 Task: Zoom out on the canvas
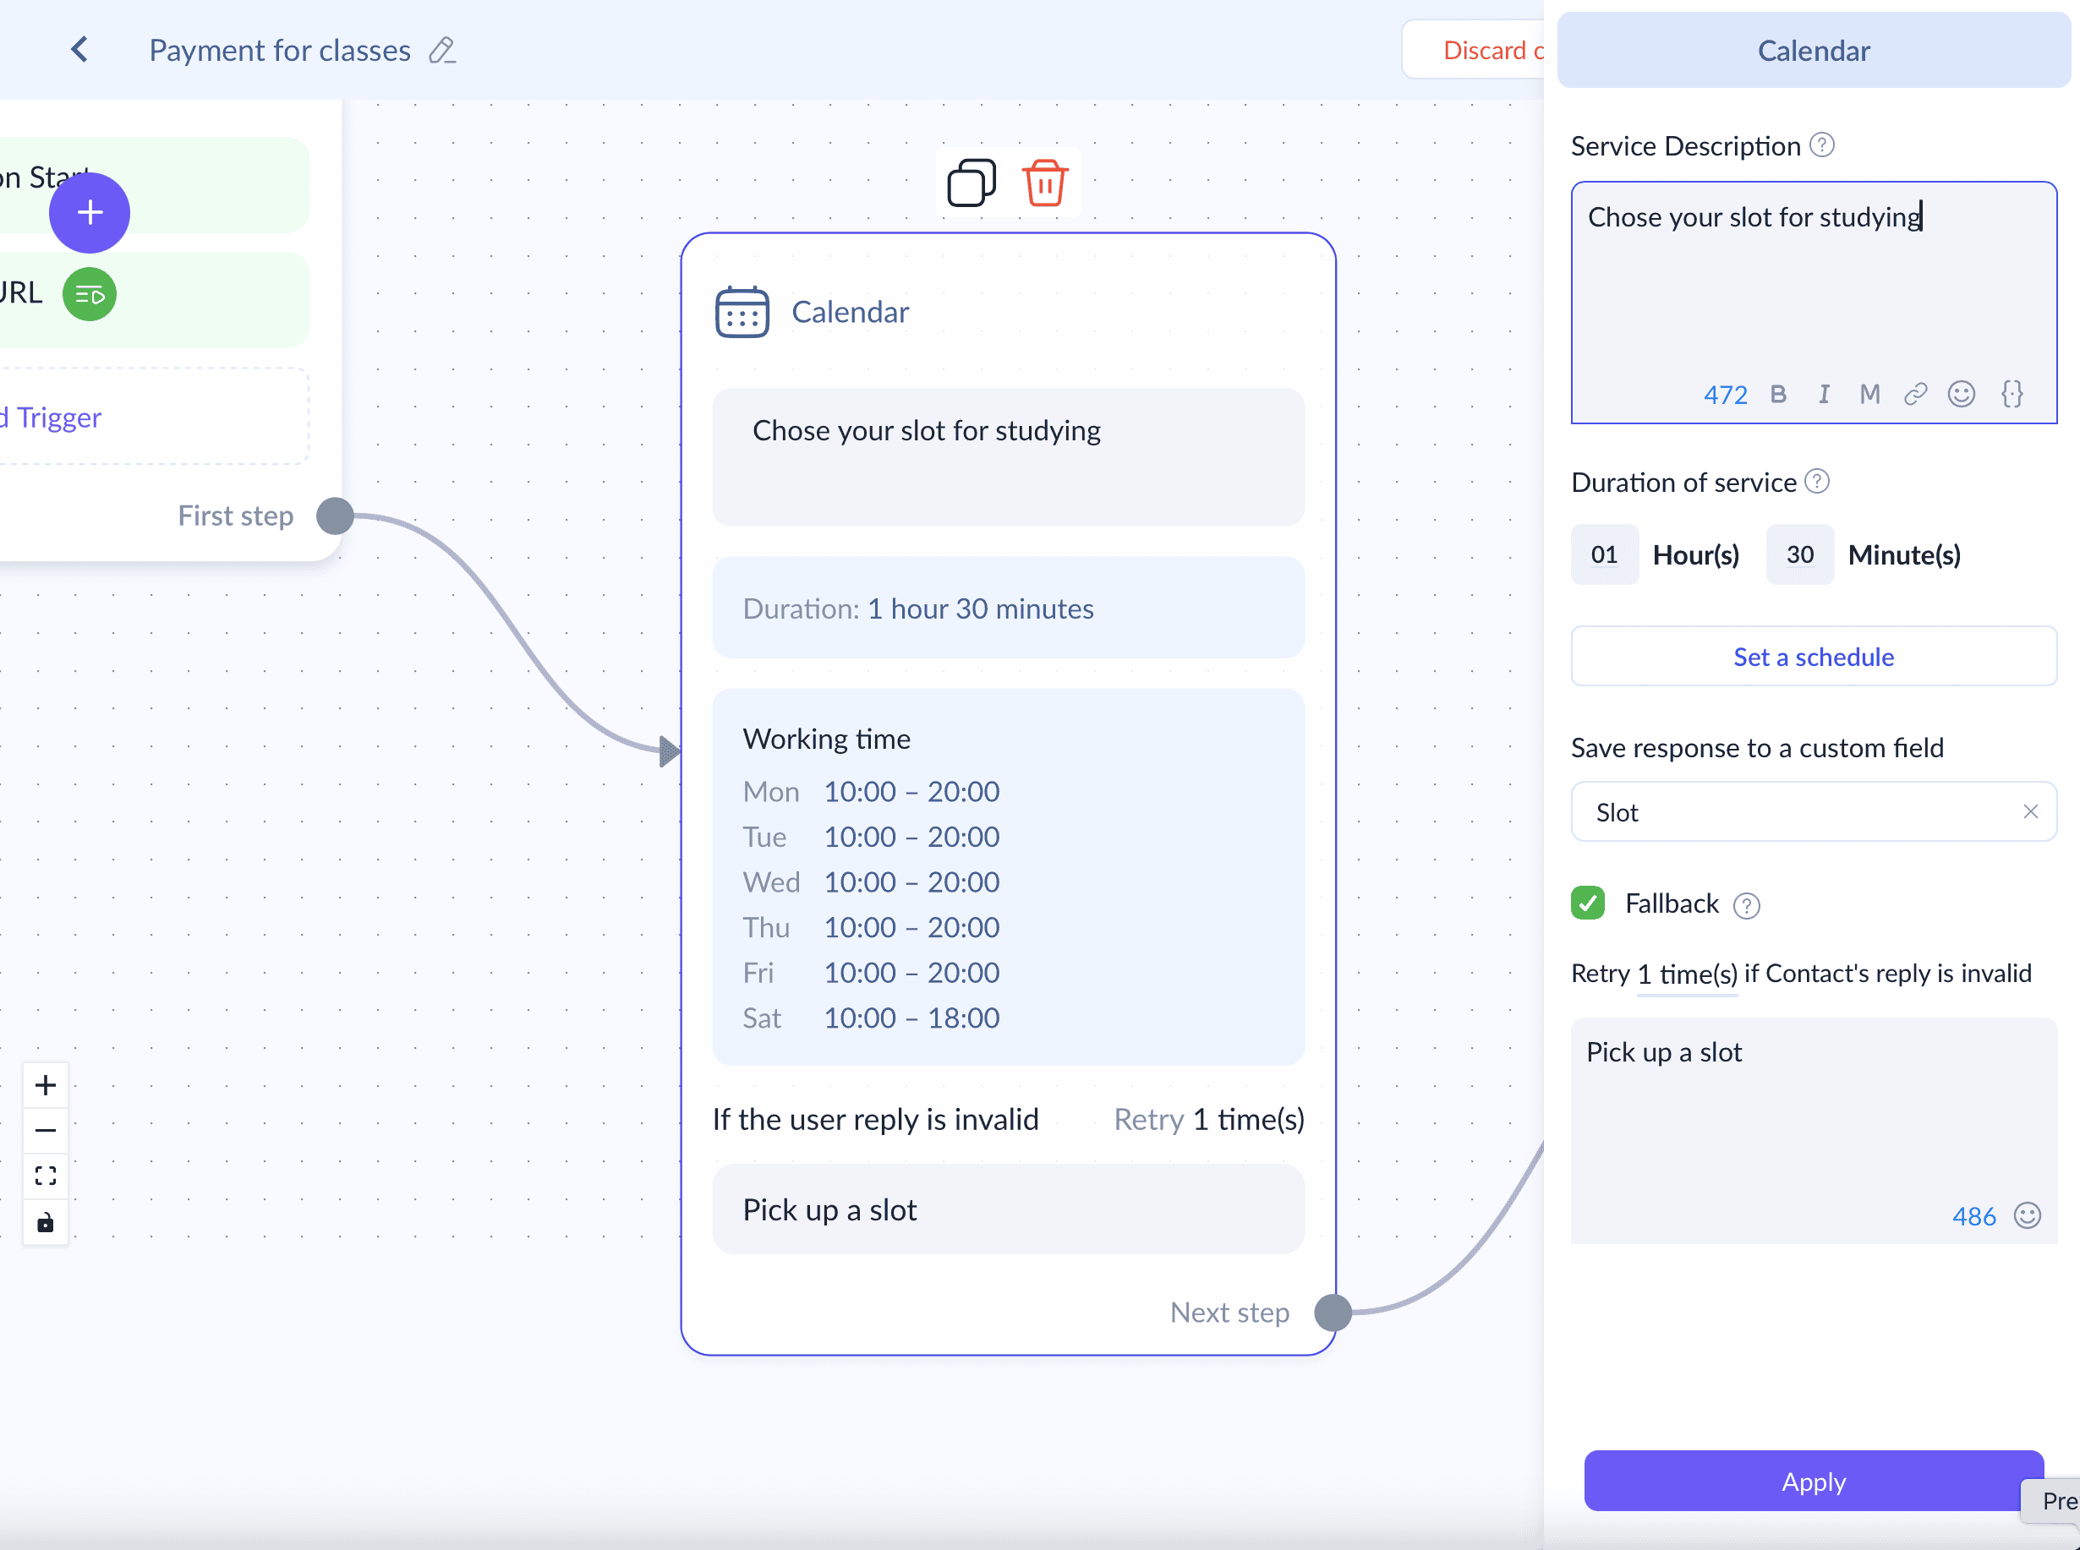coord(45,1131)
